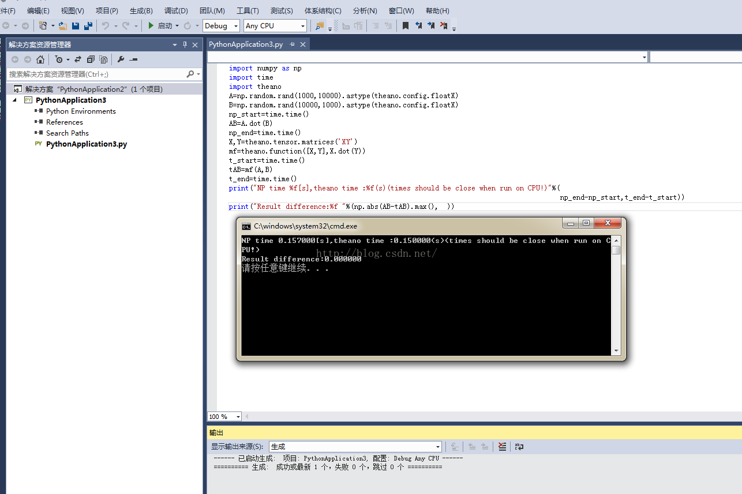The height and width of the screenshot is (494, 742).
Task: Click the Save All icon
Action: 88,25
